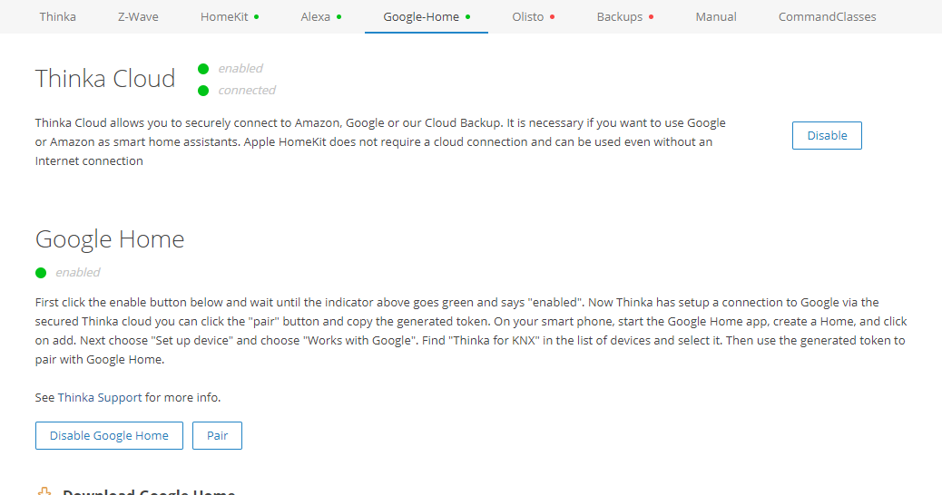
Task: Click the red status dot beside Olisto
Action: pyautogui.click(x=552, y=17)
